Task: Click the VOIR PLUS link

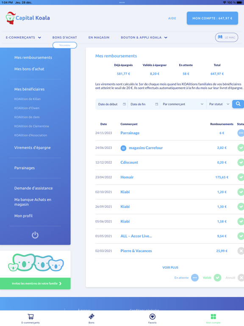Action: (170, 267)
